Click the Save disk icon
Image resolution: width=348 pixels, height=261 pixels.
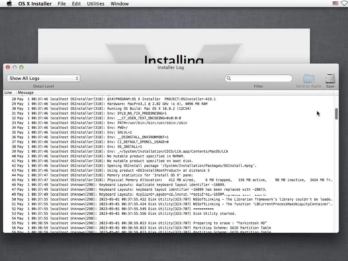[330, 79]
